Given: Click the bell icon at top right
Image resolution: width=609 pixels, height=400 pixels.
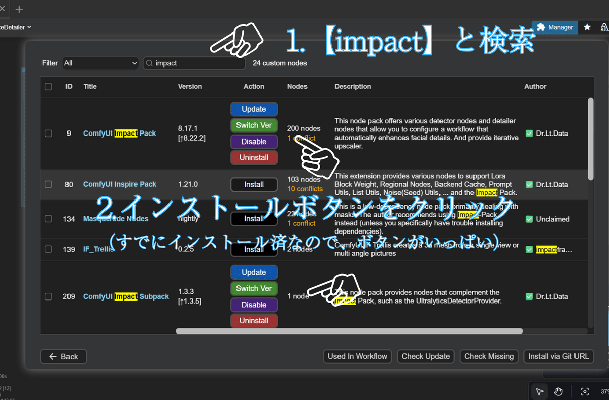Looking at the screenshot, I should pos(604,27).
